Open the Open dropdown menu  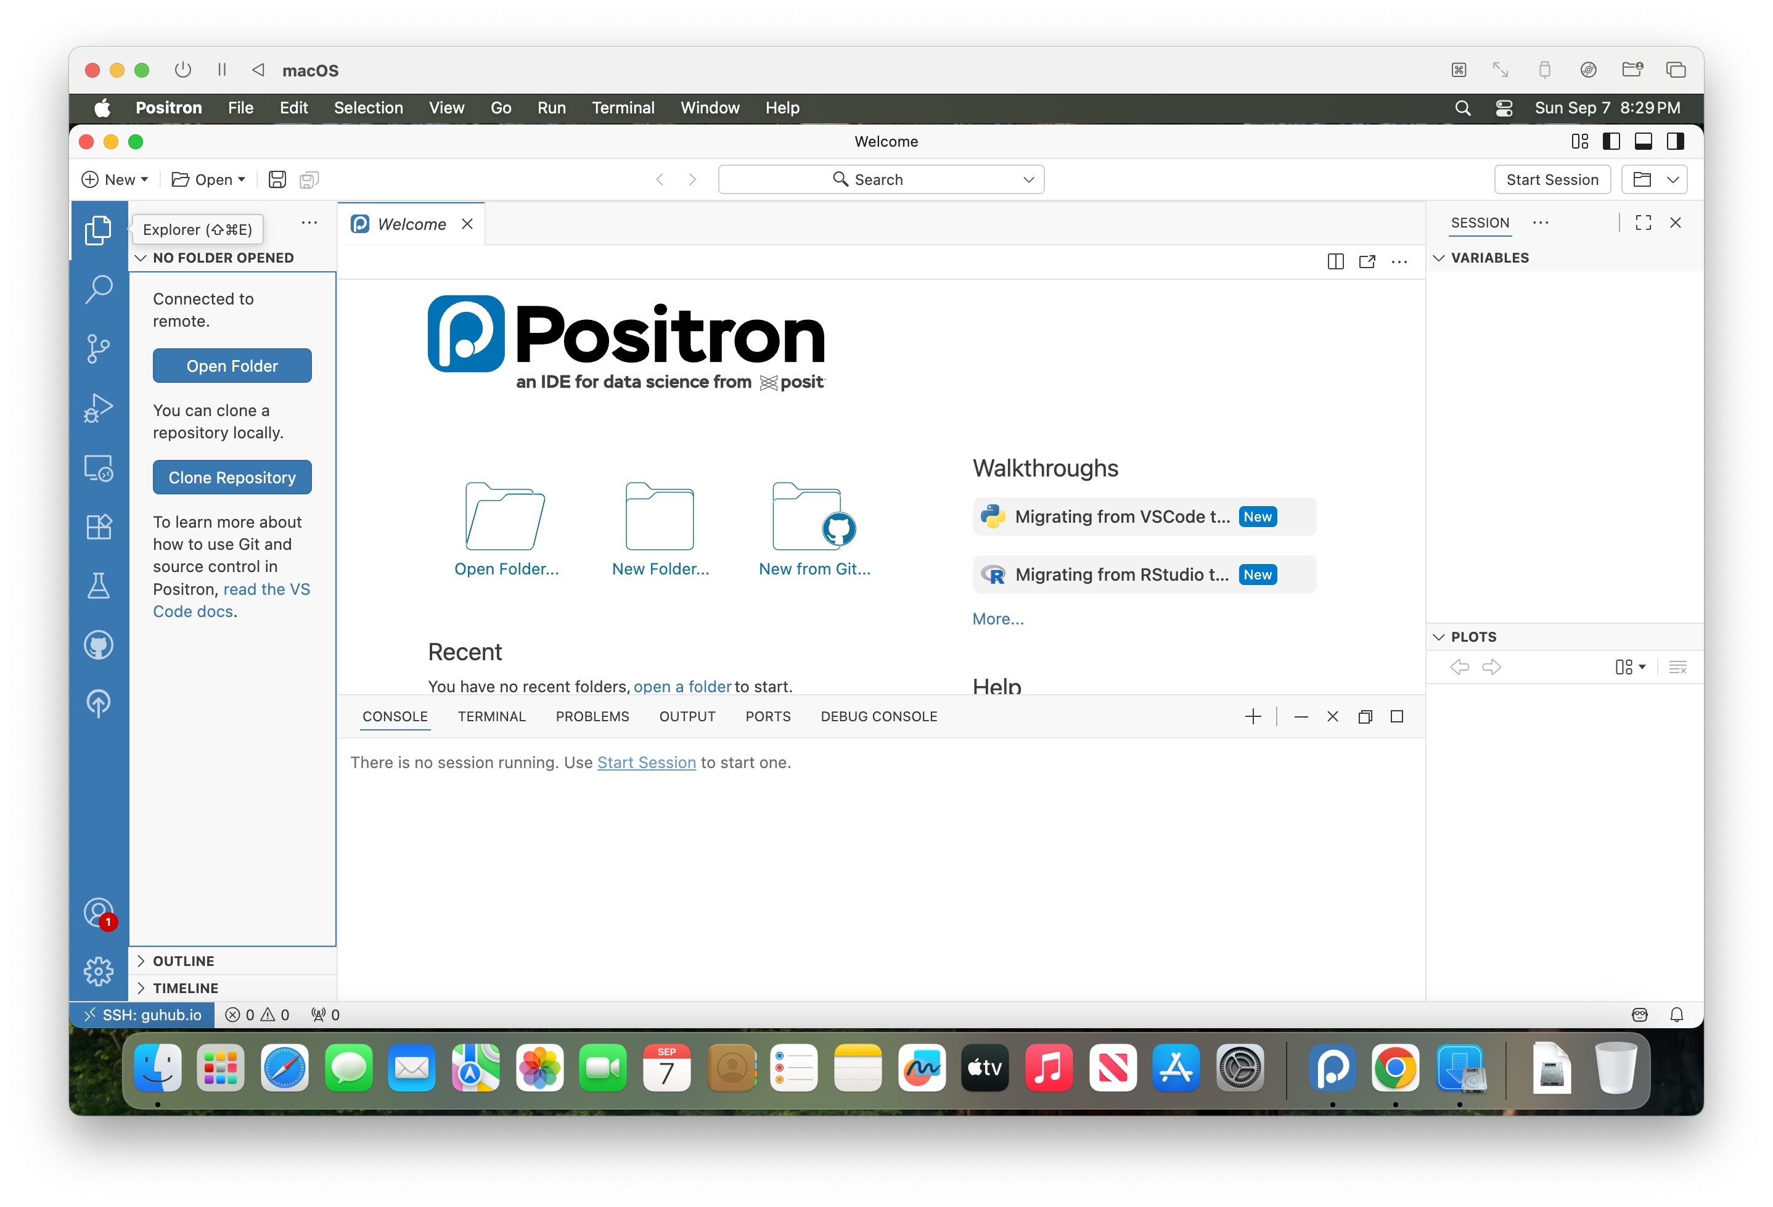tap(208, 179)
